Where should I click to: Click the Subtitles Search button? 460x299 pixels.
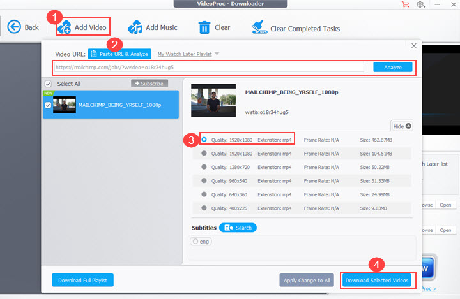click(238, 228)
